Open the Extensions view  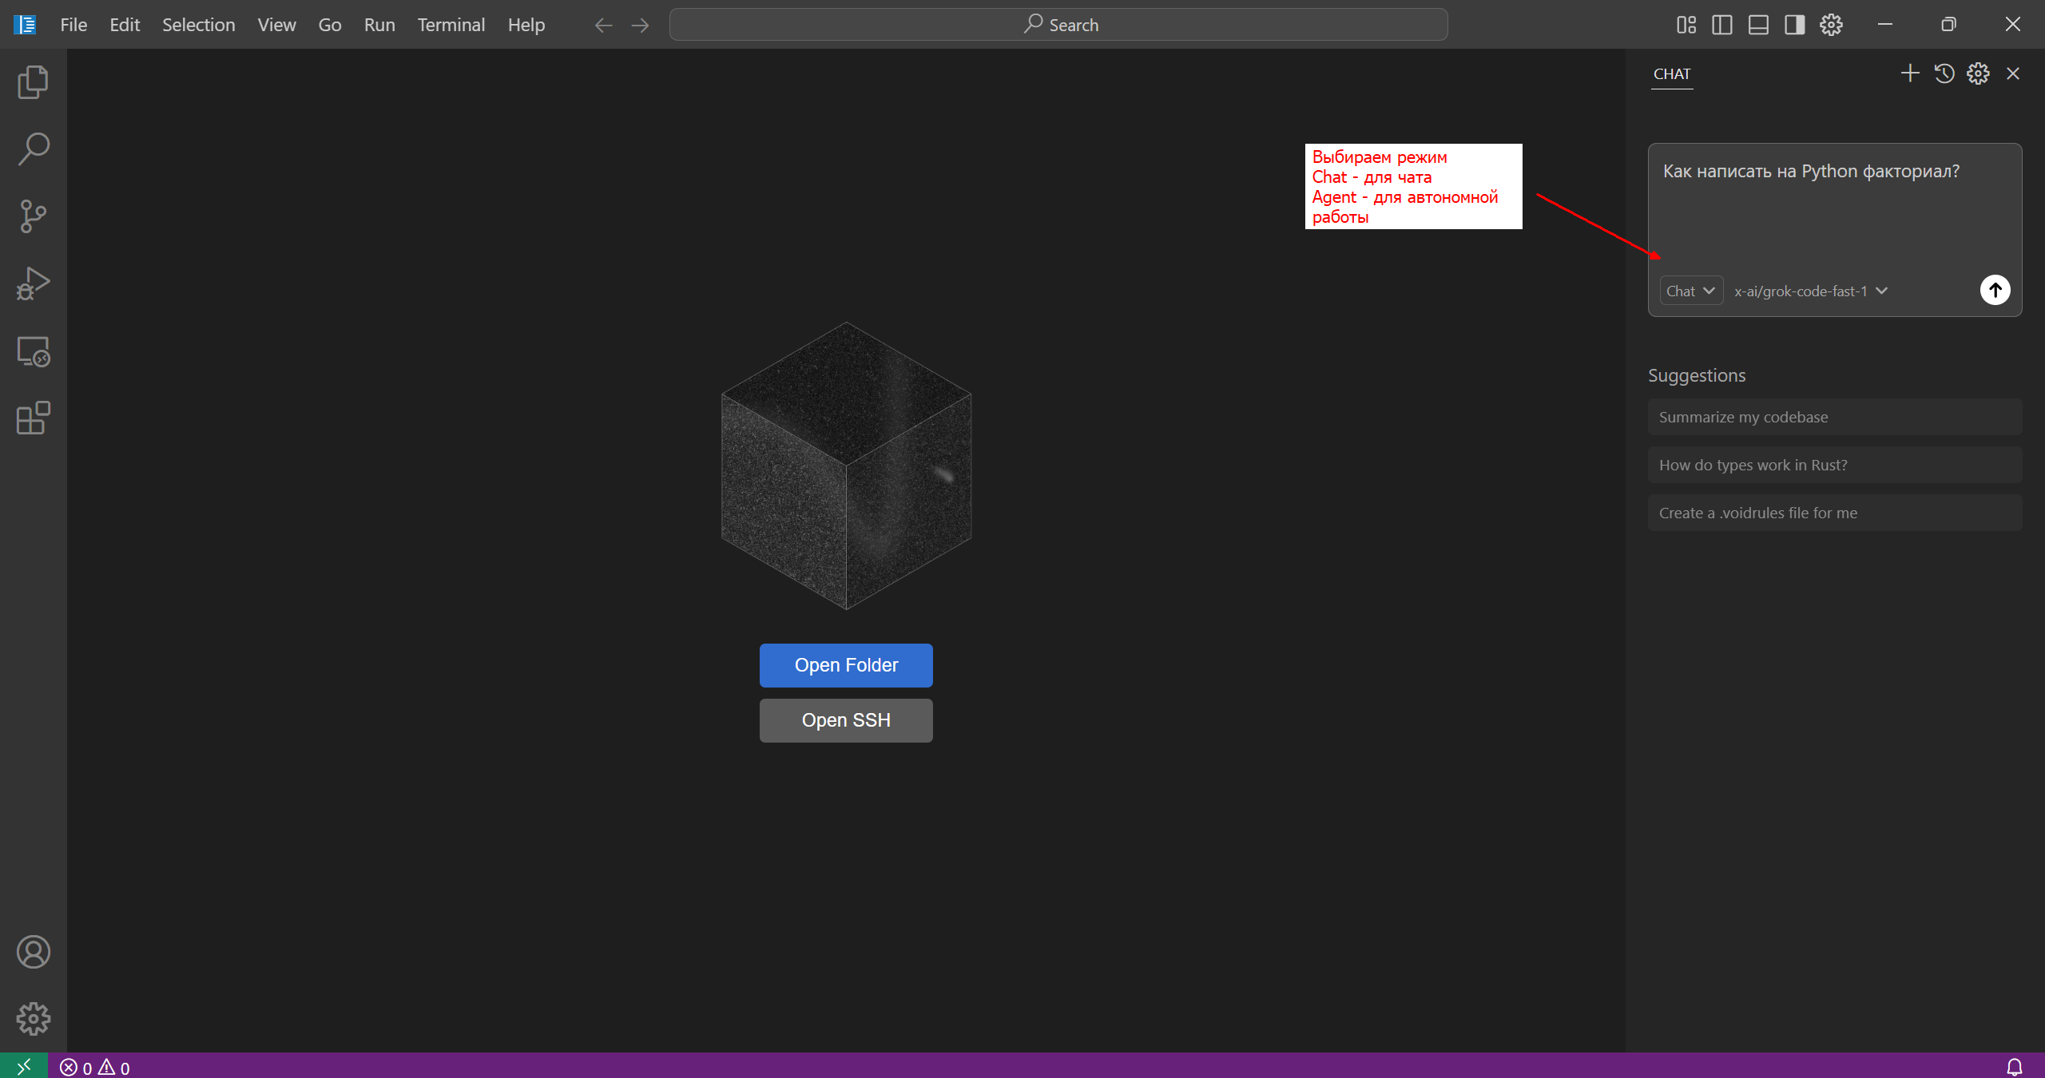[33, 418]
